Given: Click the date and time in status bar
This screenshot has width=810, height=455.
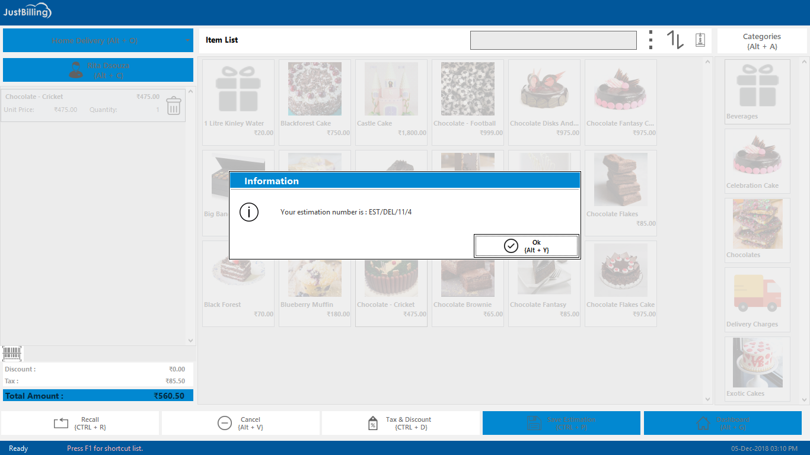Looking at the screenshot, I should [x=764, y=448].
